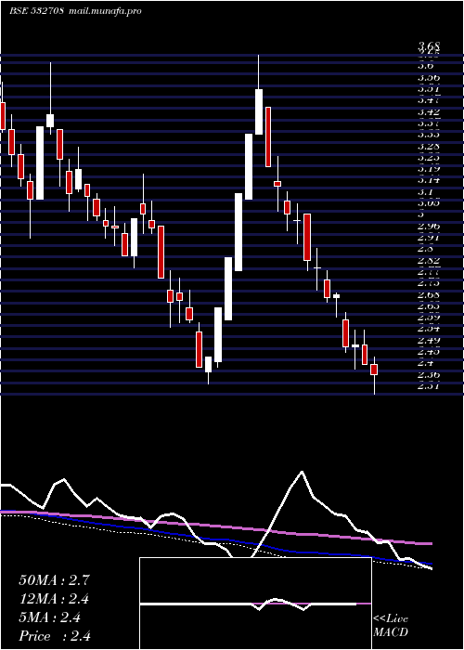
Task: Click the 3.68 price axis label
Action: (x=429, y=45)
